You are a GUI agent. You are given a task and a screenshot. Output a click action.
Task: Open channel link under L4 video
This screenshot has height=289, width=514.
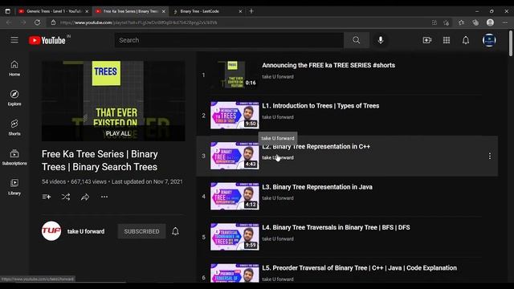pyautogui.click(x=278, y=239)
